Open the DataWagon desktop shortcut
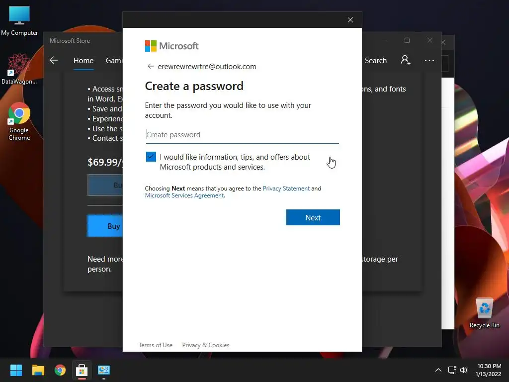 coord(19,69)
